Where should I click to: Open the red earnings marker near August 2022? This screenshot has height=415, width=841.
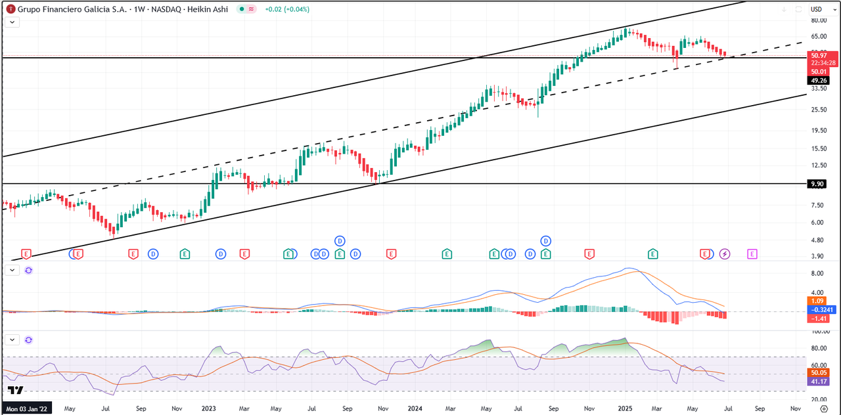pos(133,253)
